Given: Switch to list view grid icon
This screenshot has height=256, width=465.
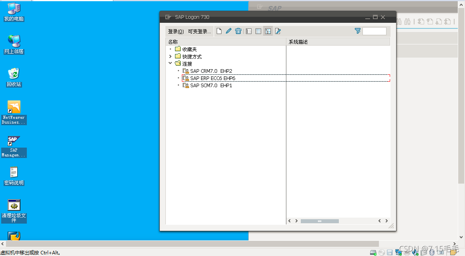Looking at the screenshot, I should tap(258, 31).
